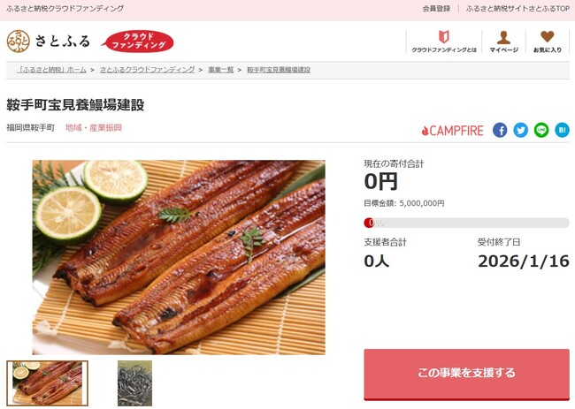575x409 pixels.
Task: Follow the 「ふるさと納税」ホーム breadcrumb
Action: (51, 70)
